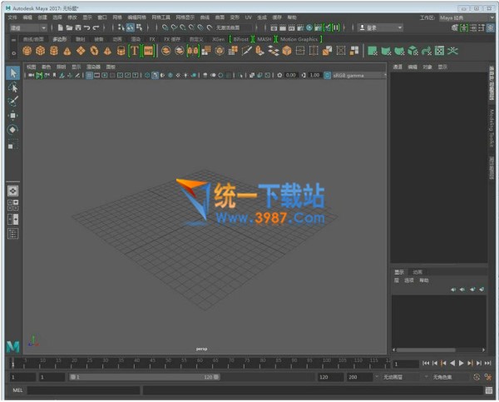Viewport: 499px width, 402px height.
Task: Create a polygon cone from the shelf
Action: click(x=67, y=51)
